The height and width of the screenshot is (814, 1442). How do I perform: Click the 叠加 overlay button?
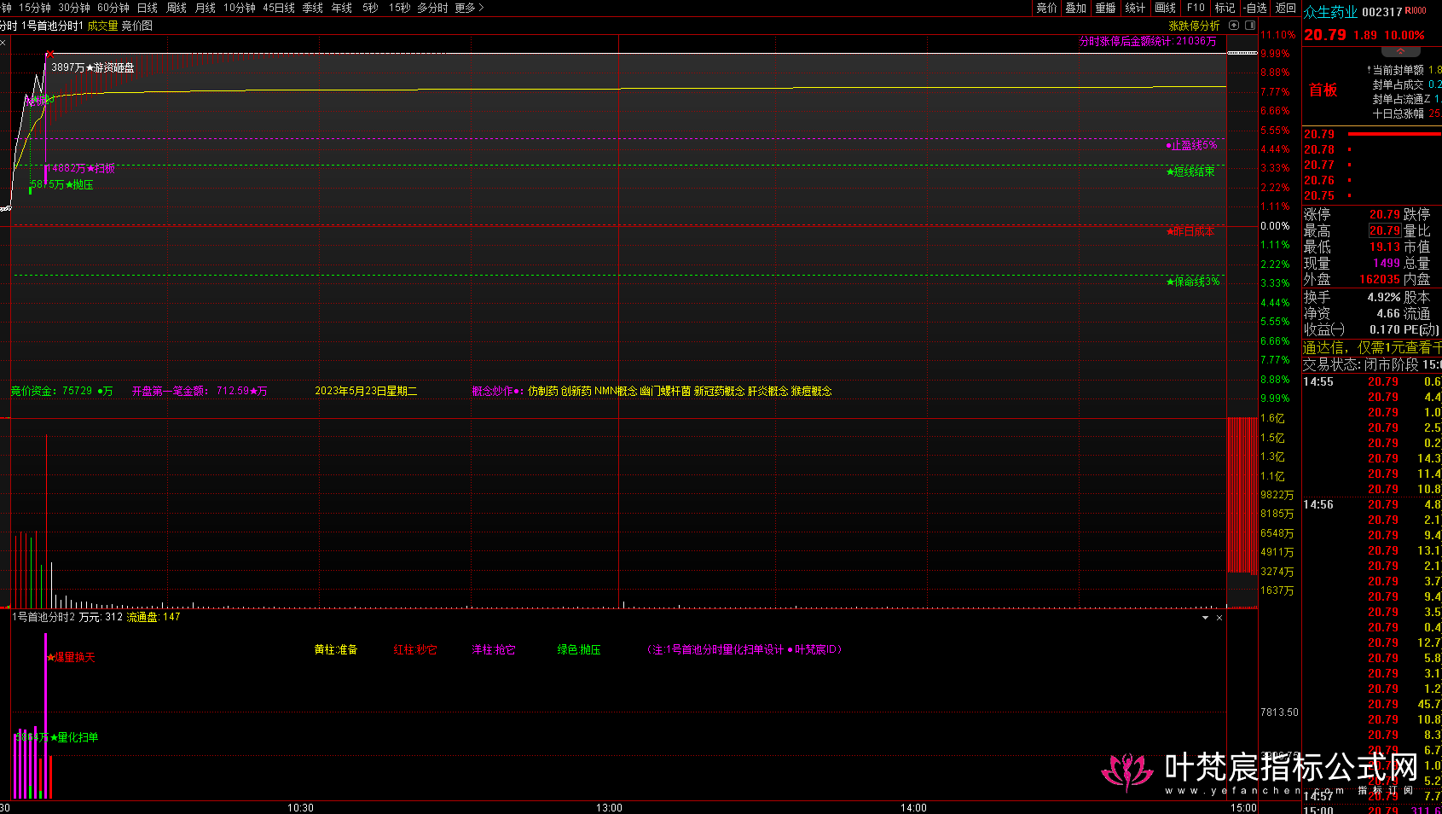(1076, 8)
